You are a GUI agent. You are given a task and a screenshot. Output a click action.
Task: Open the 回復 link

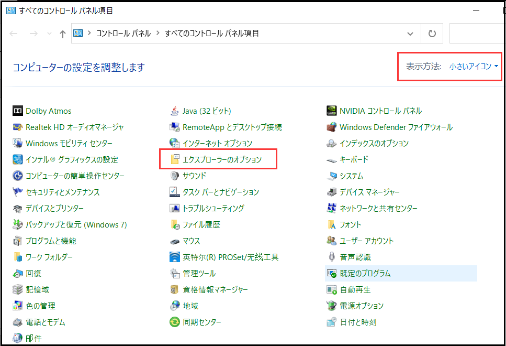[x=33, y=273]
